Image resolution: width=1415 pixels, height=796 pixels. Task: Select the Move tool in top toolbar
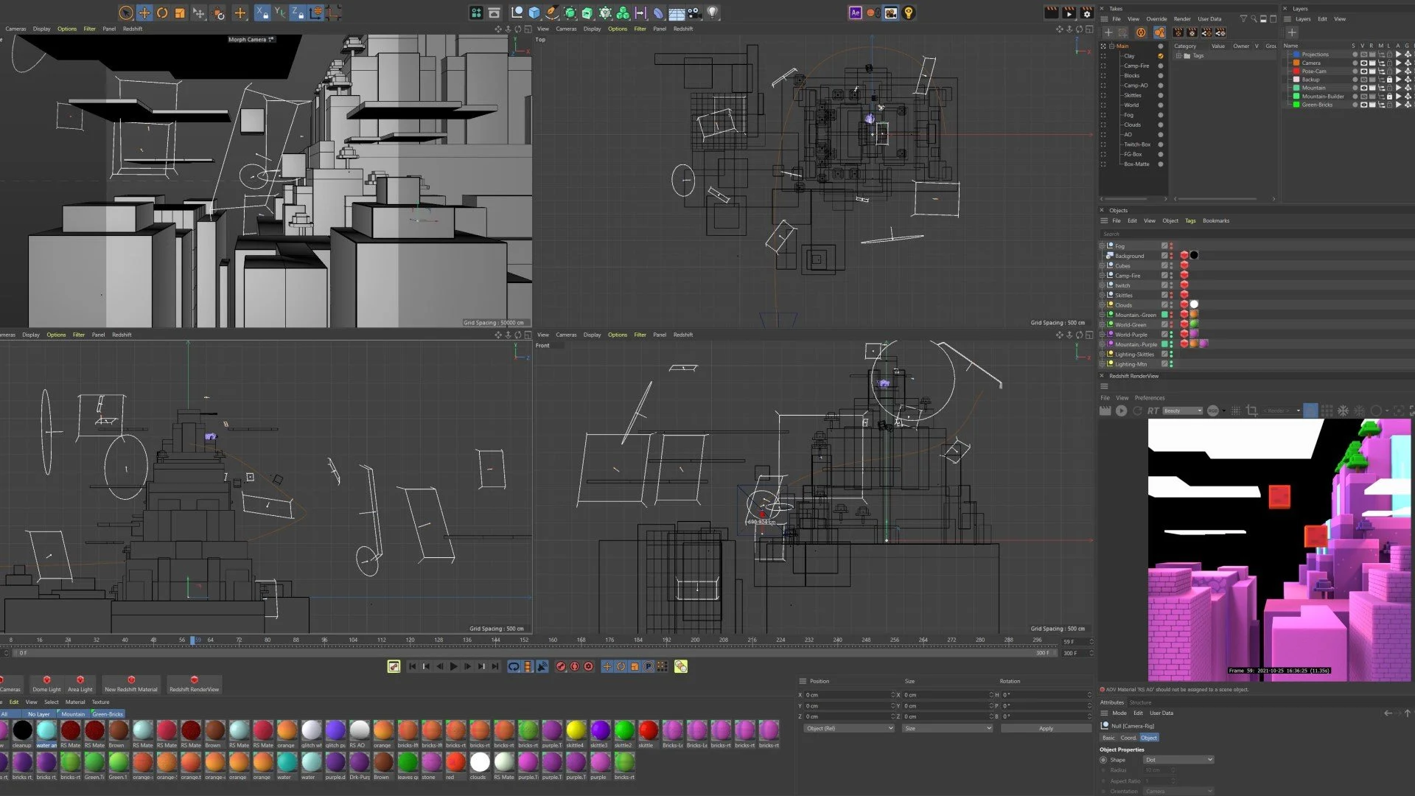[144, 13]
